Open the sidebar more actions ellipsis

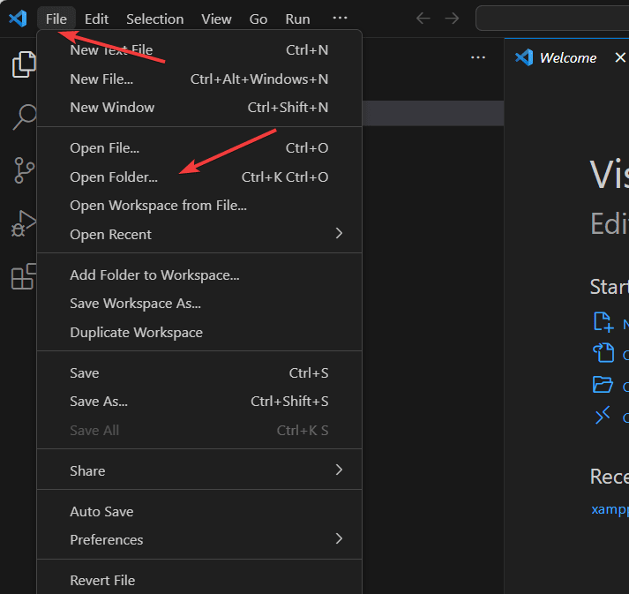(x=478, y=57)
